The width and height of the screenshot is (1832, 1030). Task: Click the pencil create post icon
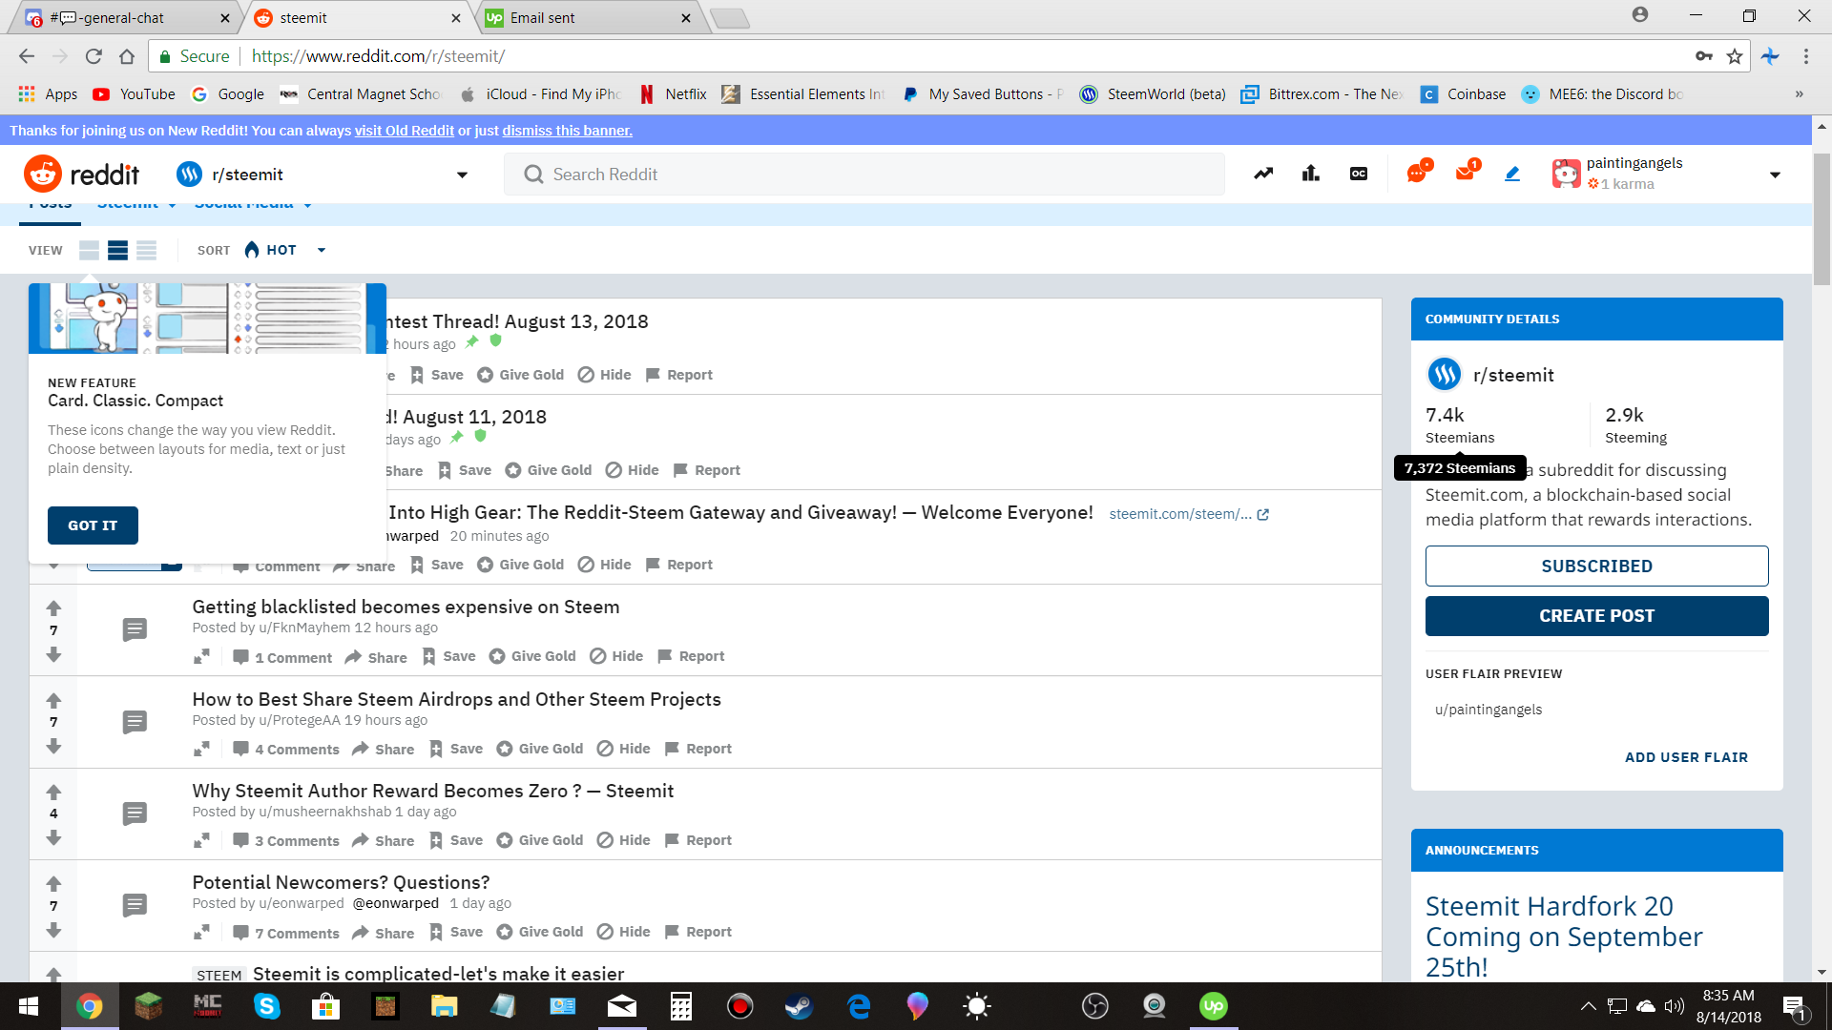coord(1512,174)
